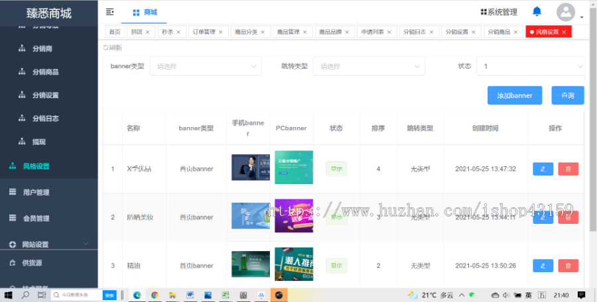This screenshot has height=302, width=597.
Task: Close the 风格设置 tab
Action: pos(564,32)
